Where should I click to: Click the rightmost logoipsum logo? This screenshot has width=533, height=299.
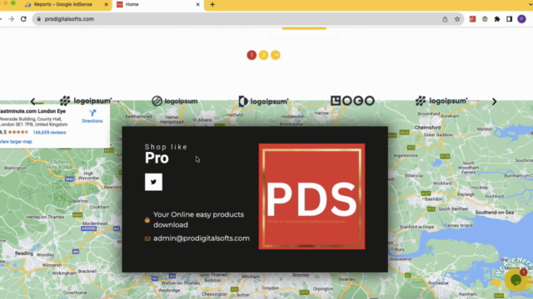point(441,100)
